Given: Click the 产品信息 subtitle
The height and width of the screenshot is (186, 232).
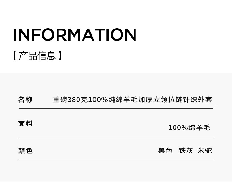Looking at the screenshot, I should (x=37, y=56).
